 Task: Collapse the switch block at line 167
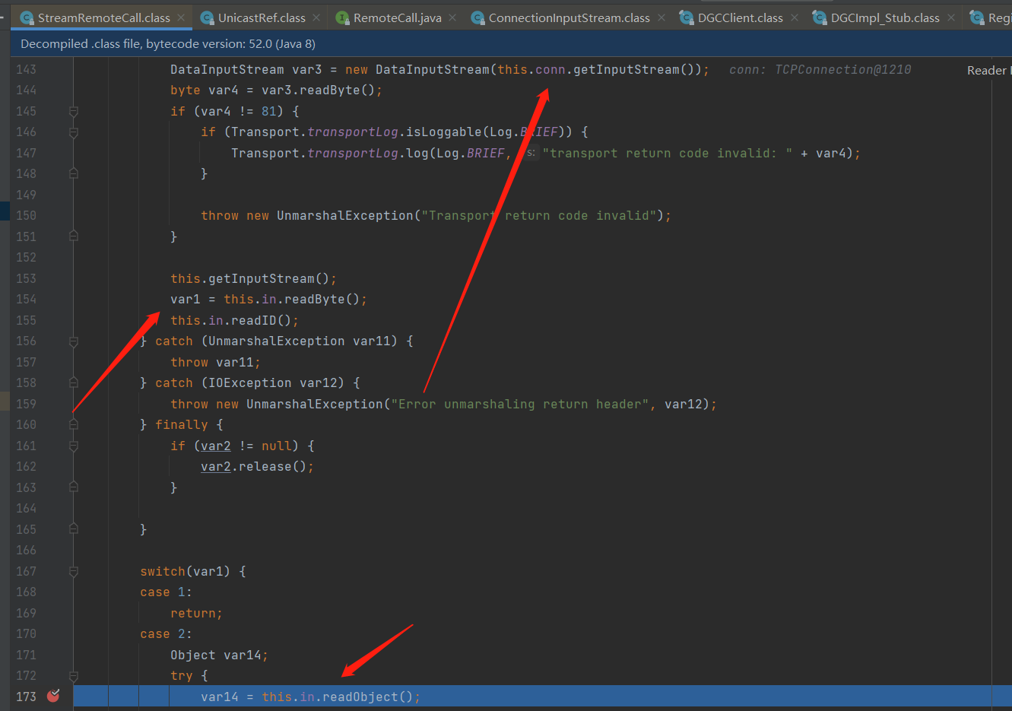pyautogui.click(x=74, y=571)
